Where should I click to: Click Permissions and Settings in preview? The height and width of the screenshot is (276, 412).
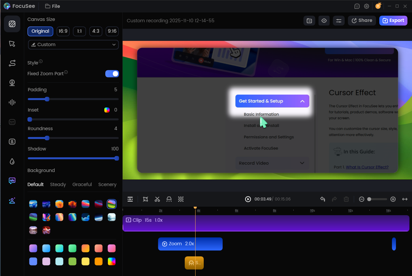(x=269, y=137)
